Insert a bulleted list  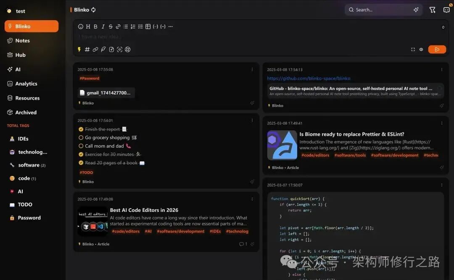[126, 26]
